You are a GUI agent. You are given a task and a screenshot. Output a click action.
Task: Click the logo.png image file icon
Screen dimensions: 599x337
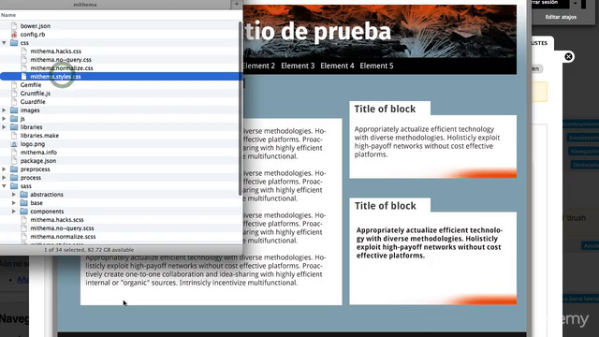[x=14, y=144]
